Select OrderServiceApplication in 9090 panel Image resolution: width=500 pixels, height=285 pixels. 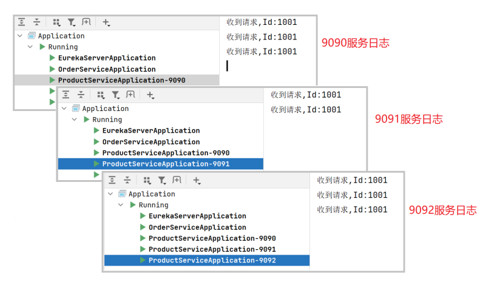click(107, 69)
